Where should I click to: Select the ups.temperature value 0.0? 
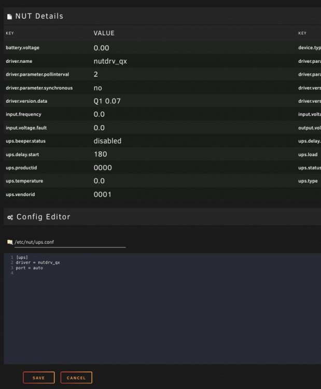click(99, 181)
